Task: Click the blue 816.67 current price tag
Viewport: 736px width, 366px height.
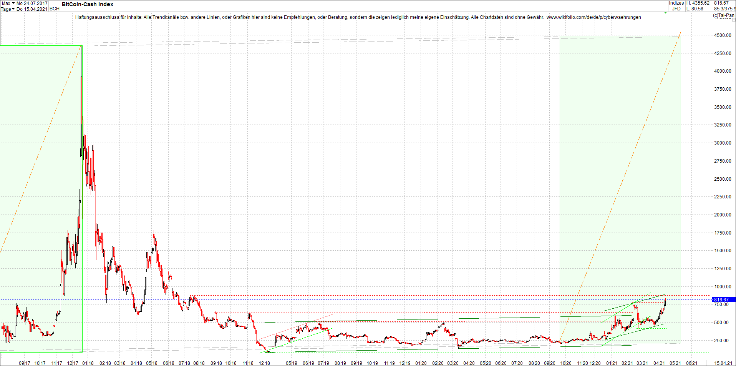Action: coord(724,299)
